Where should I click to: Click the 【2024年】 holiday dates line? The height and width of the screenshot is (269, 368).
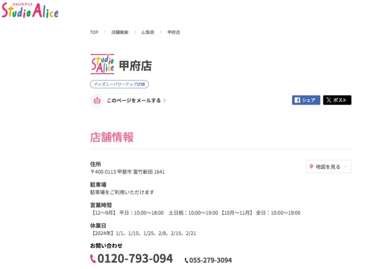tap(143, 233)
